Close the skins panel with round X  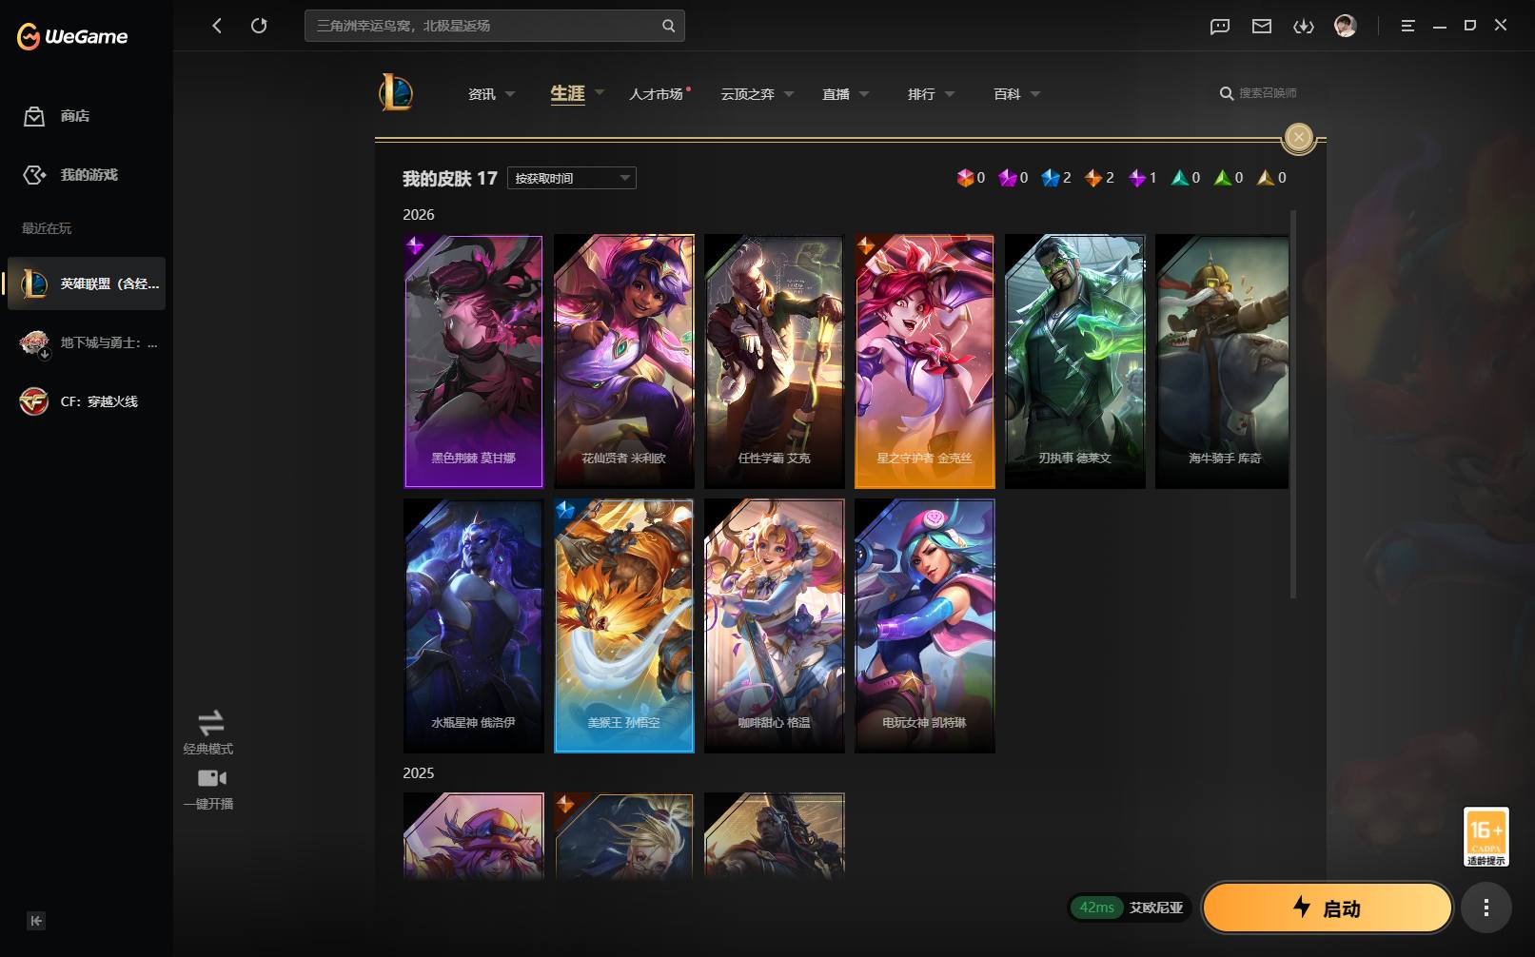1298,137
